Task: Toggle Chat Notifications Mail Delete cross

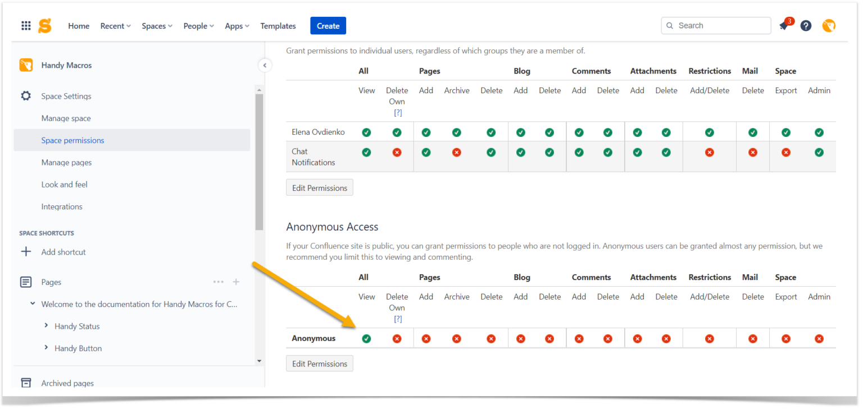Action: [752, 152]
